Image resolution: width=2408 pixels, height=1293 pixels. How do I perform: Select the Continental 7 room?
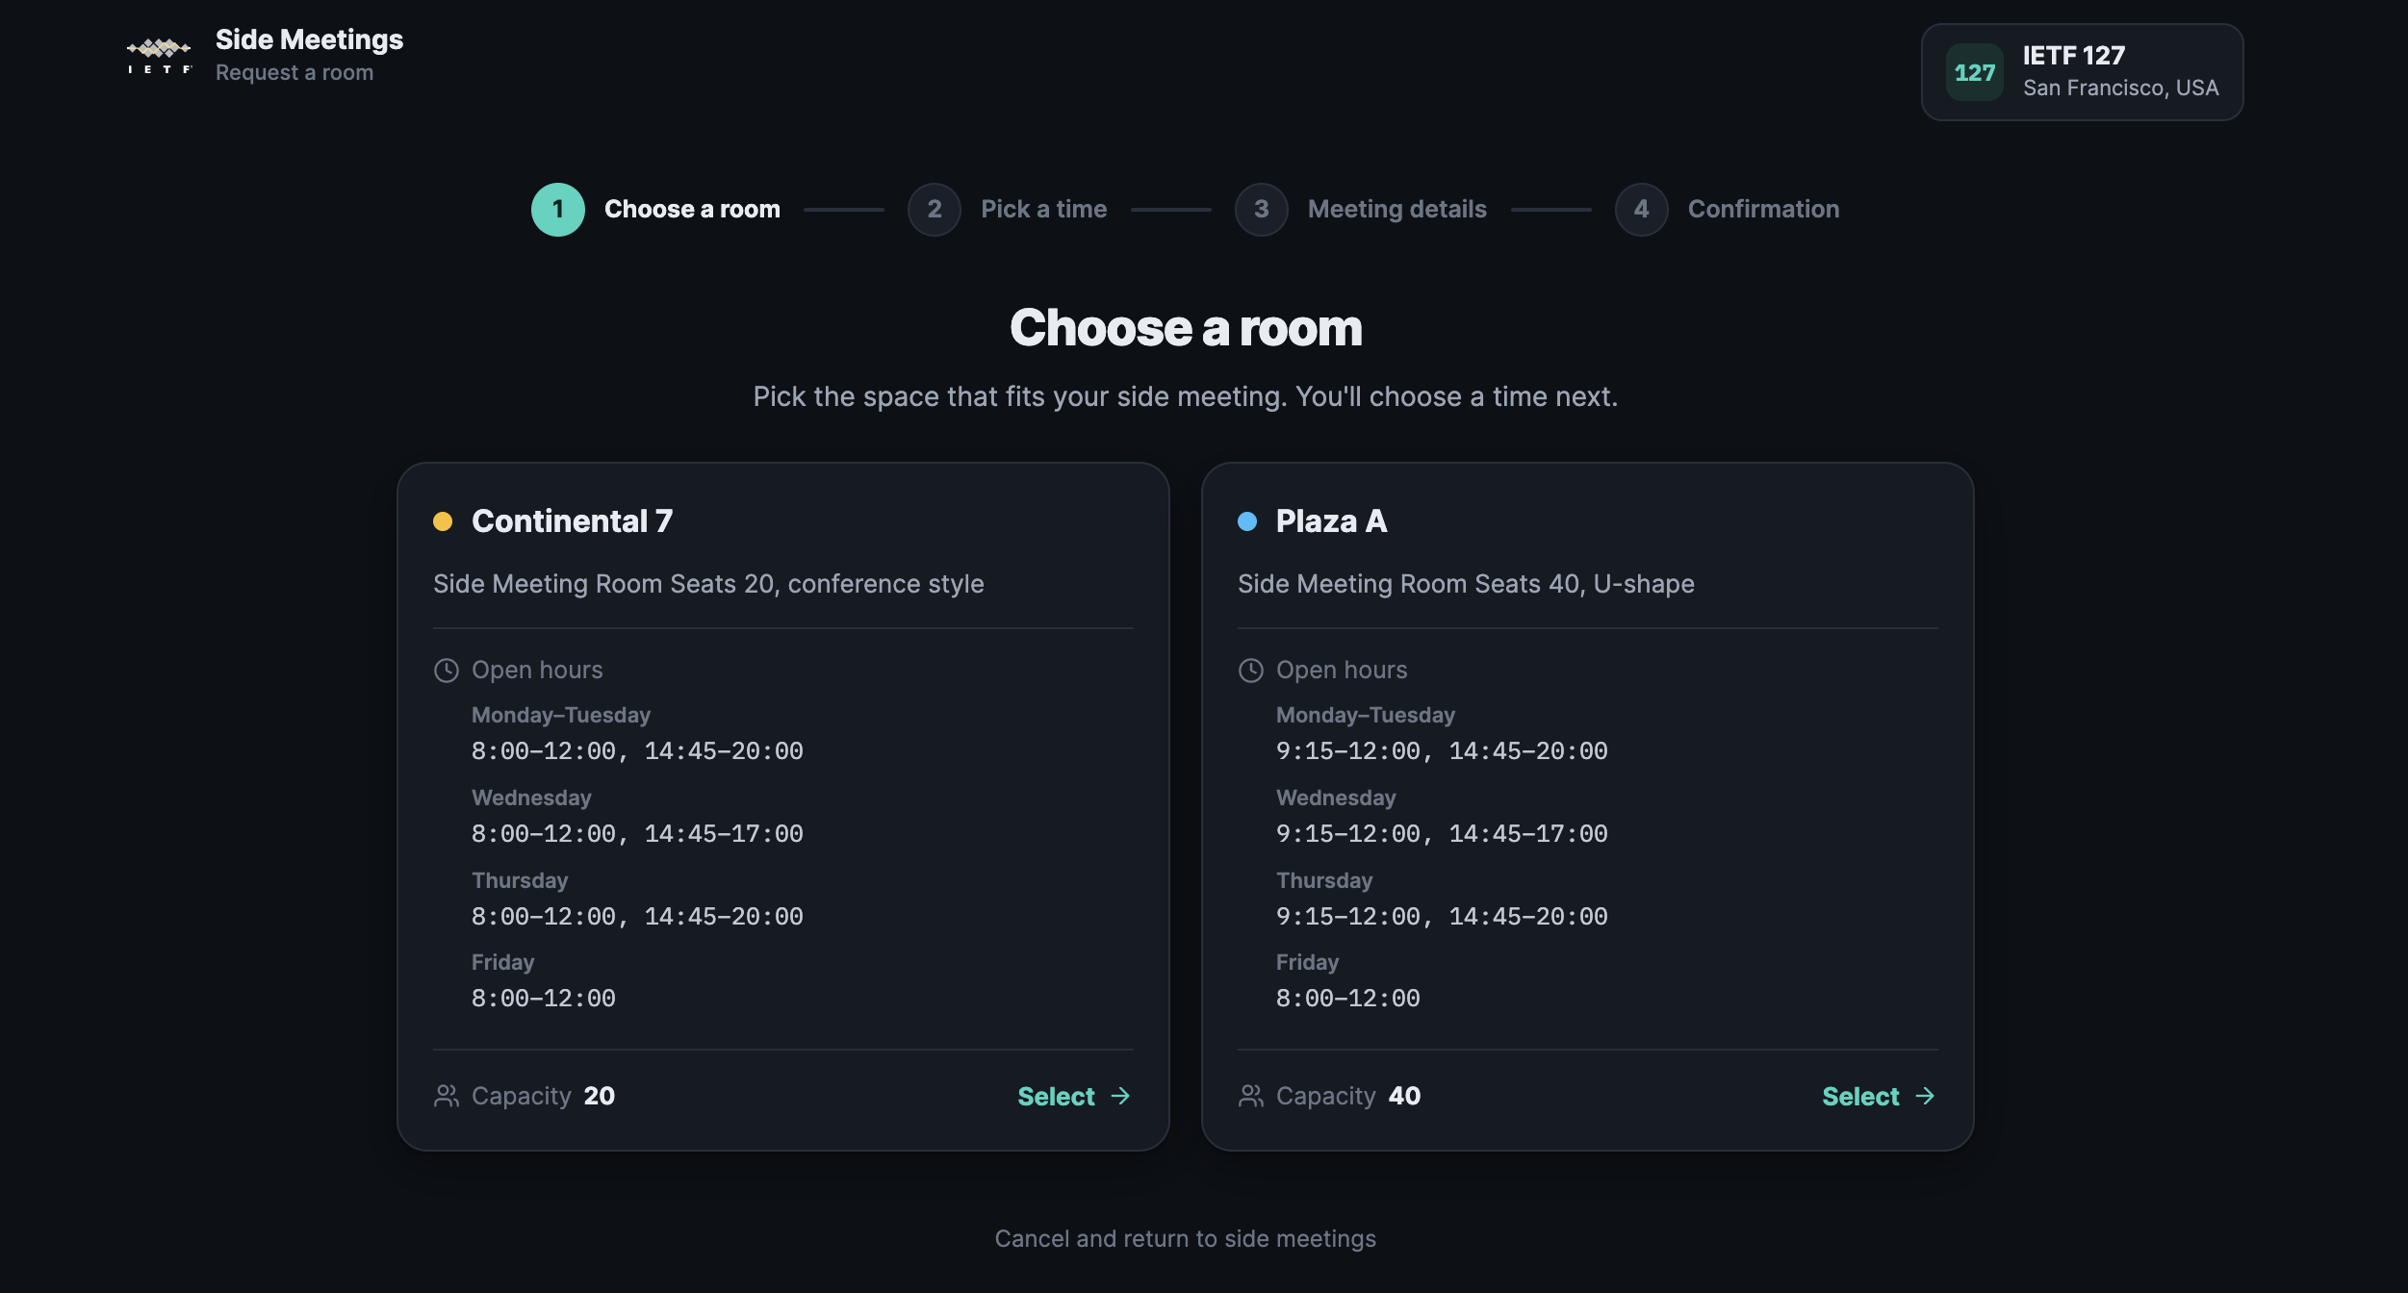[1074, 1096]
